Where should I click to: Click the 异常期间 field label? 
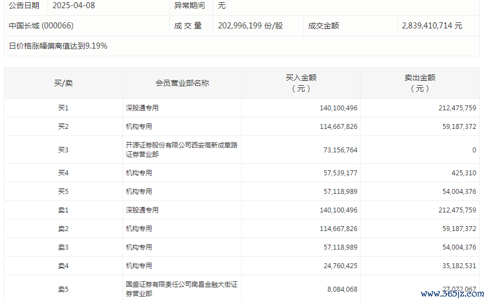click(189, 5)
